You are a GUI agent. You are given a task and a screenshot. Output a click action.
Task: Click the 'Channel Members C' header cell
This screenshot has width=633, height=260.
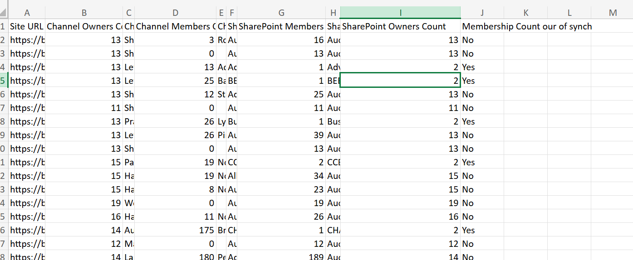click(176, 26)
